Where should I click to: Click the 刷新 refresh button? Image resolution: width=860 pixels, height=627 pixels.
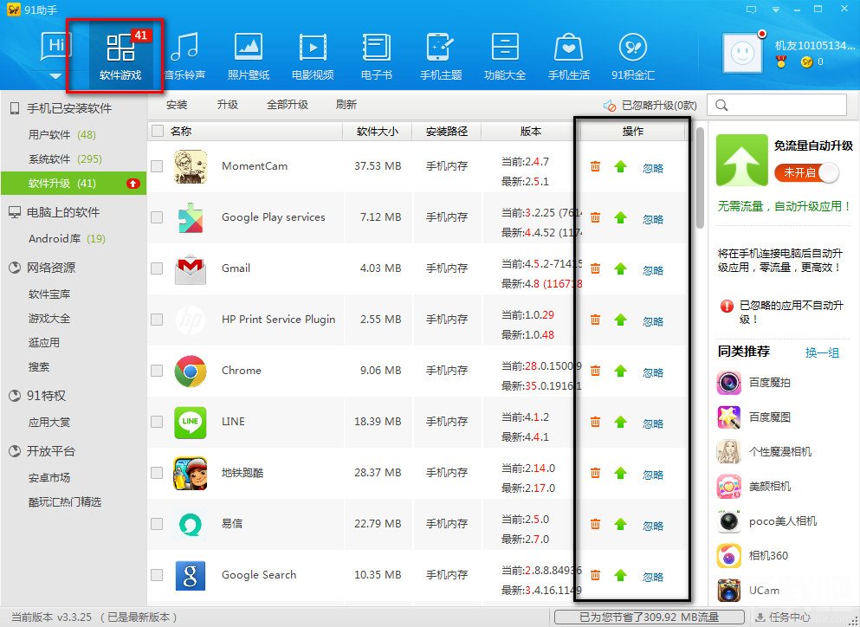(x=346, y=104)
